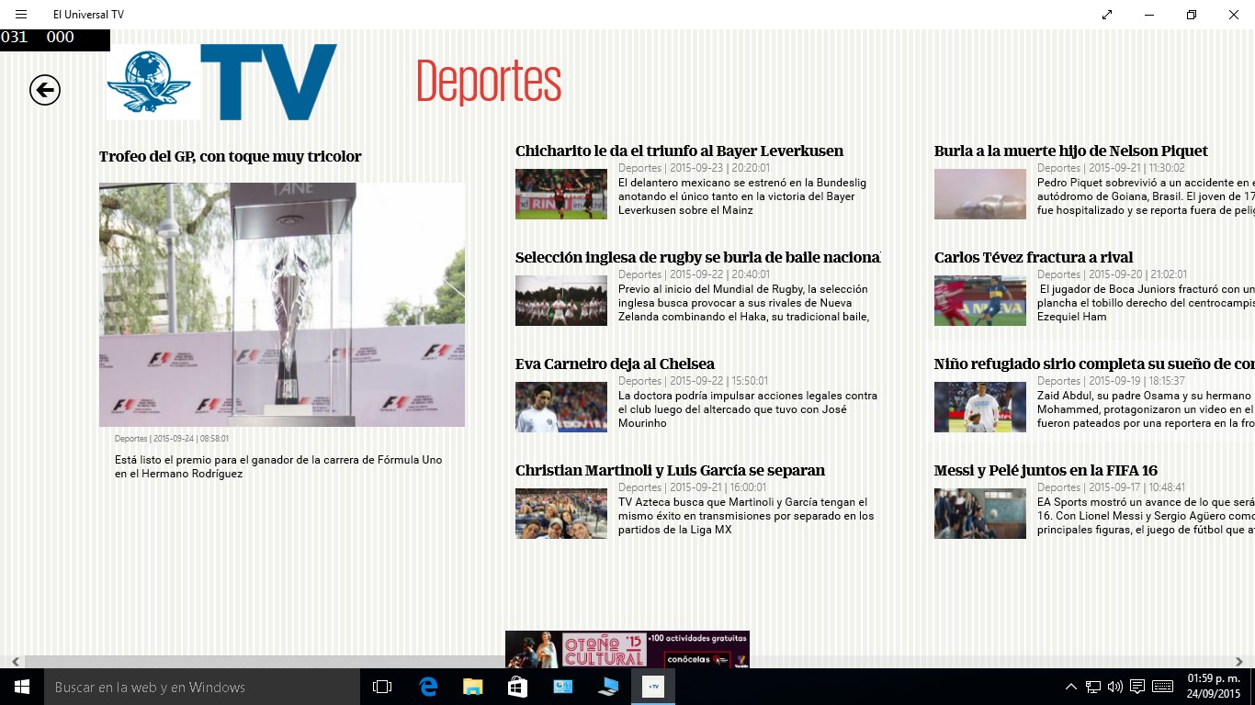
Task: Click 'Deportes | 2015-09-24 | 08:58:01' caption
Action: 172,439
